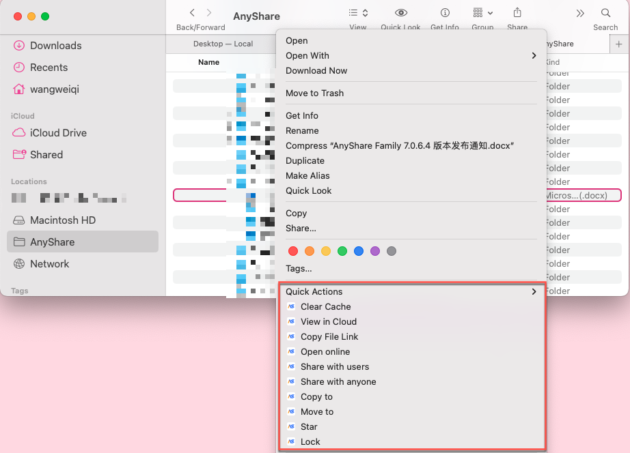The width and height of the screenshot is (630, 453).
Task: Click the Share toolbar icon
Action: (517, 13)
